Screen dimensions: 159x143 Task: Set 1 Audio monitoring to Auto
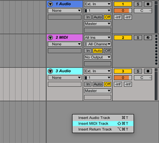click(98, 17)
